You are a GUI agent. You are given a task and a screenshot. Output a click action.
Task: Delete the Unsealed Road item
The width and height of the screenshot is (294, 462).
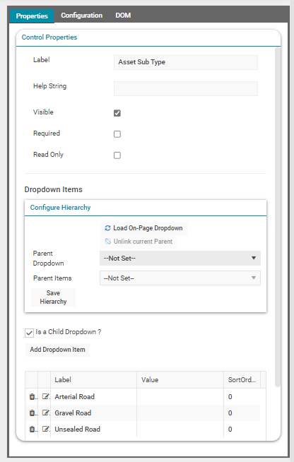click(32, 429)
